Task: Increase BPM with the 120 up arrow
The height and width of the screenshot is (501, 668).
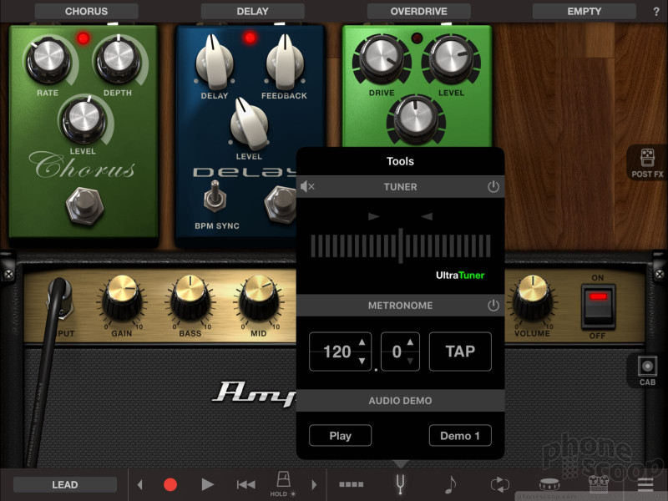Action: (362, 342)
